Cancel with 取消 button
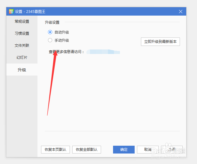The width and height of the screenshot is (197, 164). point(148,150)
